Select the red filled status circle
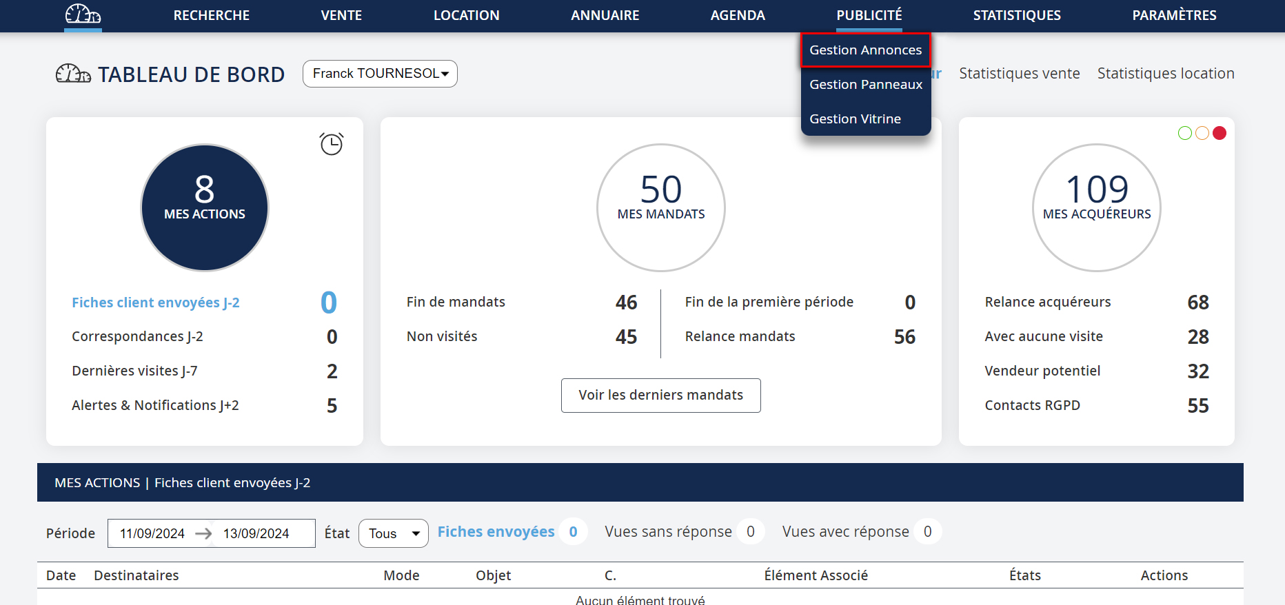This screenshot has width=1285, height=605. [x=1220, y=133]
